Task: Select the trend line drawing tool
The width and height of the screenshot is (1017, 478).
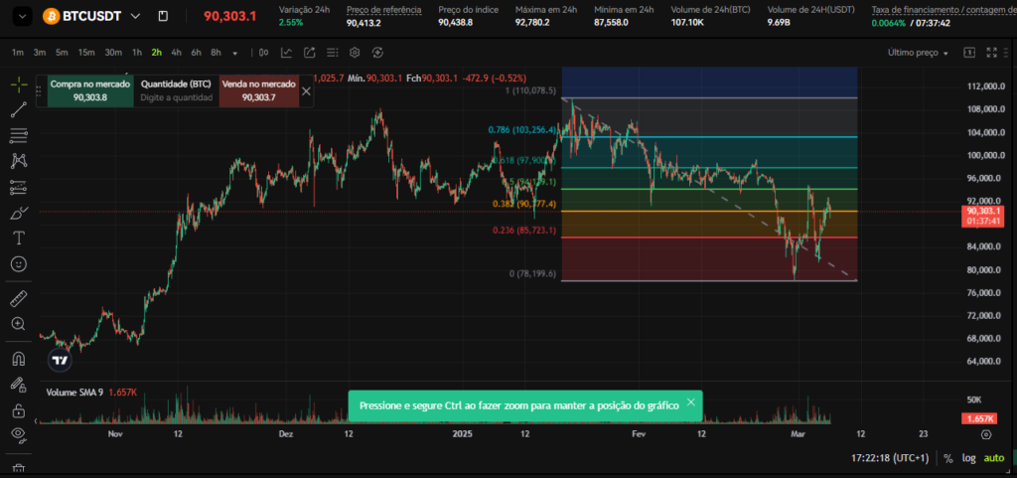Action: pos(18,110)
